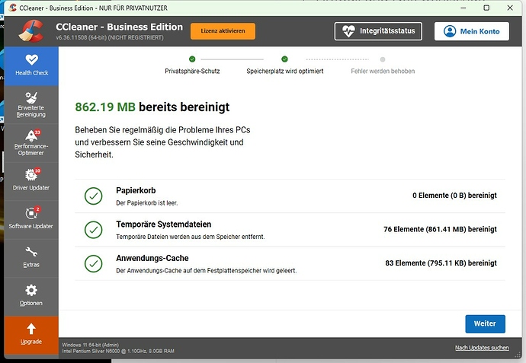Click the '862.19 MB bereits bereinigt' headline
526x363 pixels.
(152, 107)
